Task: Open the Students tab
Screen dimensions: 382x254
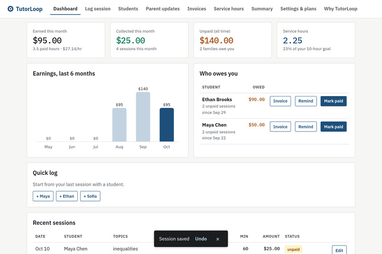Action: pos(128,9)
